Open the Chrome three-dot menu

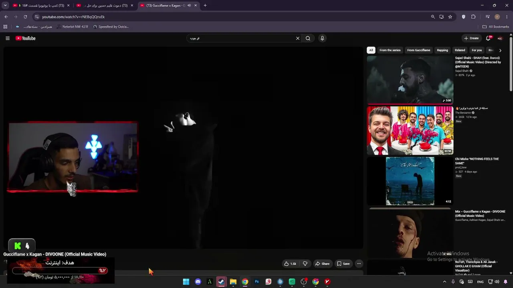(x=506, y=17)
